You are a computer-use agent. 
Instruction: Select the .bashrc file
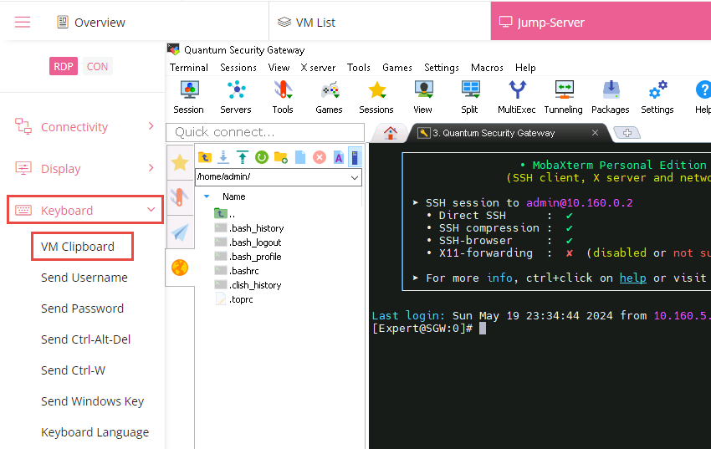point(237,271)
